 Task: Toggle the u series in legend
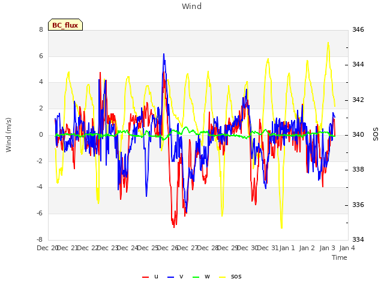(151, 277)
